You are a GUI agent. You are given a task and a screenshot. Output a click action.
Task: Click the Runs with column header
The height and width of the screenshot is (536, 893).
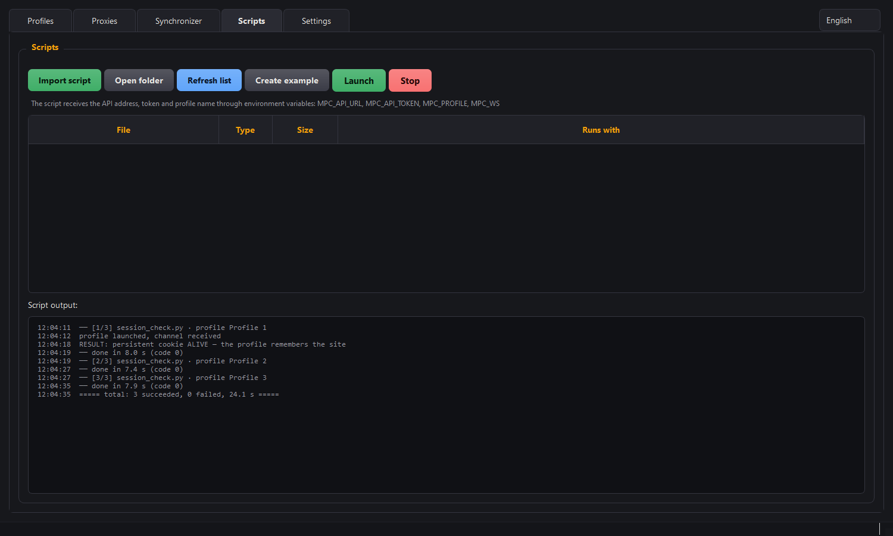pyautogui.click(x=601, y=130)
